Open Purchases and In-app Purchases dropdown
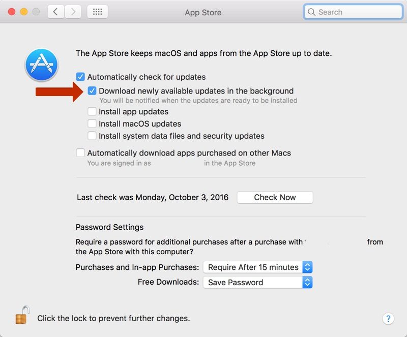Image resolution: width=407 pixels, height=337 pixels. (x=257, y=267)
